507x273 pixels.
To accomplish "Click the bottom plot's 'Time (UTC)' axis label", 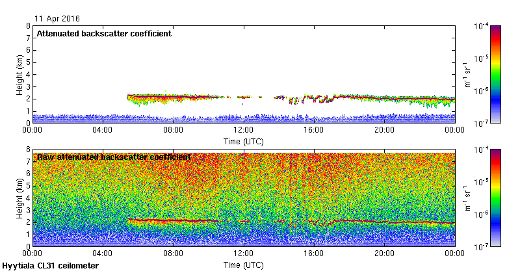I will [244, 265].
